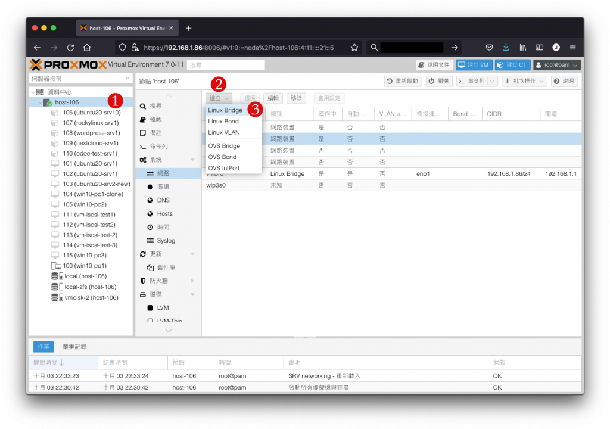
Task: Open the DNS settings item
Action: [x=169, y=200]
